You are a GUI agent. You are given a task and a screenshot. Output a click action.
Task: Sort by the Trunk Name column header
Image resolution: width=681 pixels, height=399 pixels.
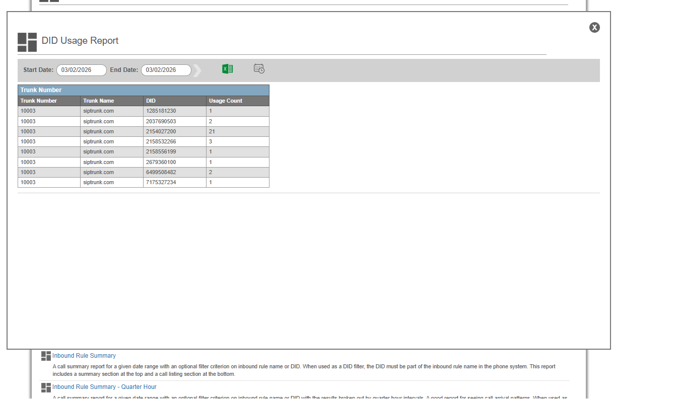pyautogui.click(x=99, y=101)
